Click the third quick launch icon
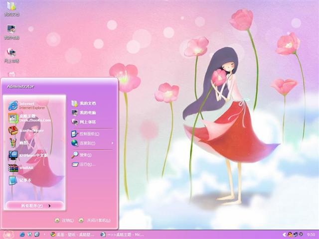Image resolution: width=319 pixels, height=239 pixels. pos(37,235)
